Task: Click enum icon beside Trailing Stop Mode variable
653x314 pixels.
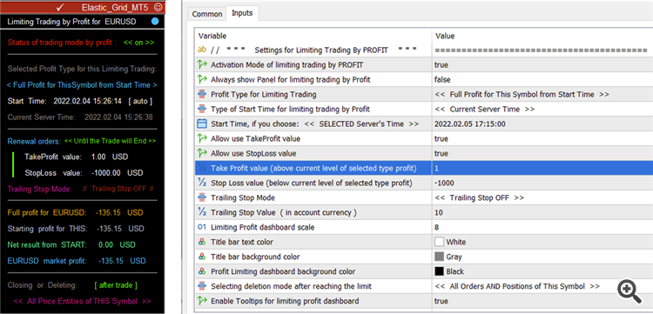Action: [202, 197]
